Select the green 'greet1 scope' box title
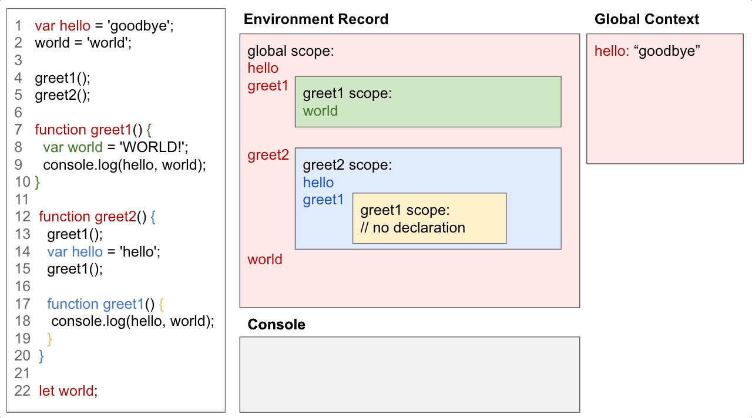Viewport: 752px width, 418px height. coord(347,94)
